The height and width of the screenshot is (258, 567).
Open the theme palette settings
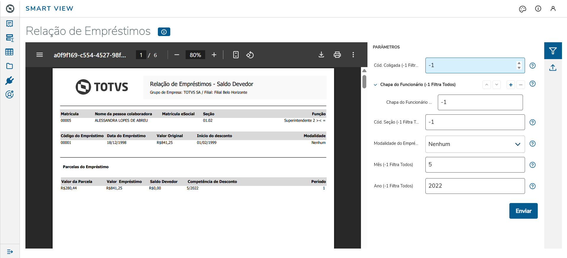point(522,9)
